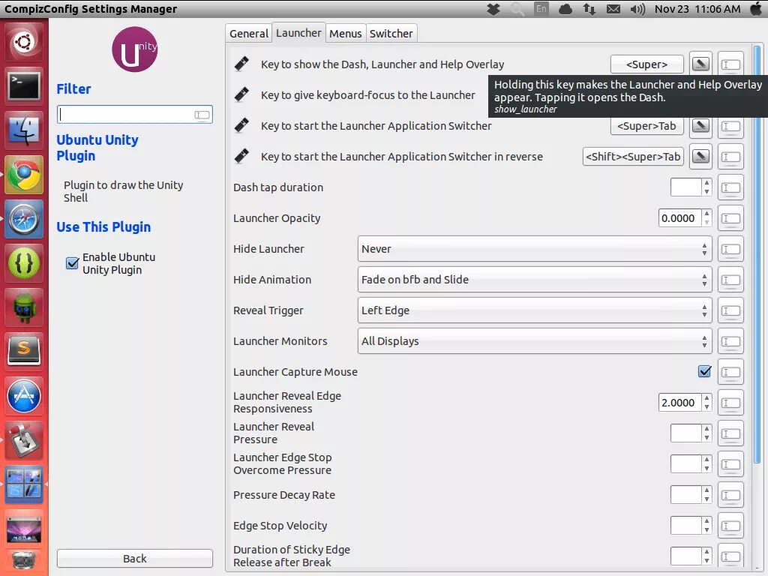Click the <Super>Tab key binding button
Viewport: 768px width, 576px height.
tap(646, 126)
